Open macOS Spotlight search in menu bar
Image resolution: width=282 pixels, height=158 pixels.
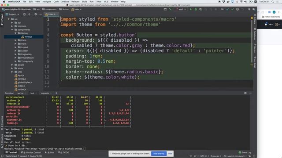[x=272, y=2]
